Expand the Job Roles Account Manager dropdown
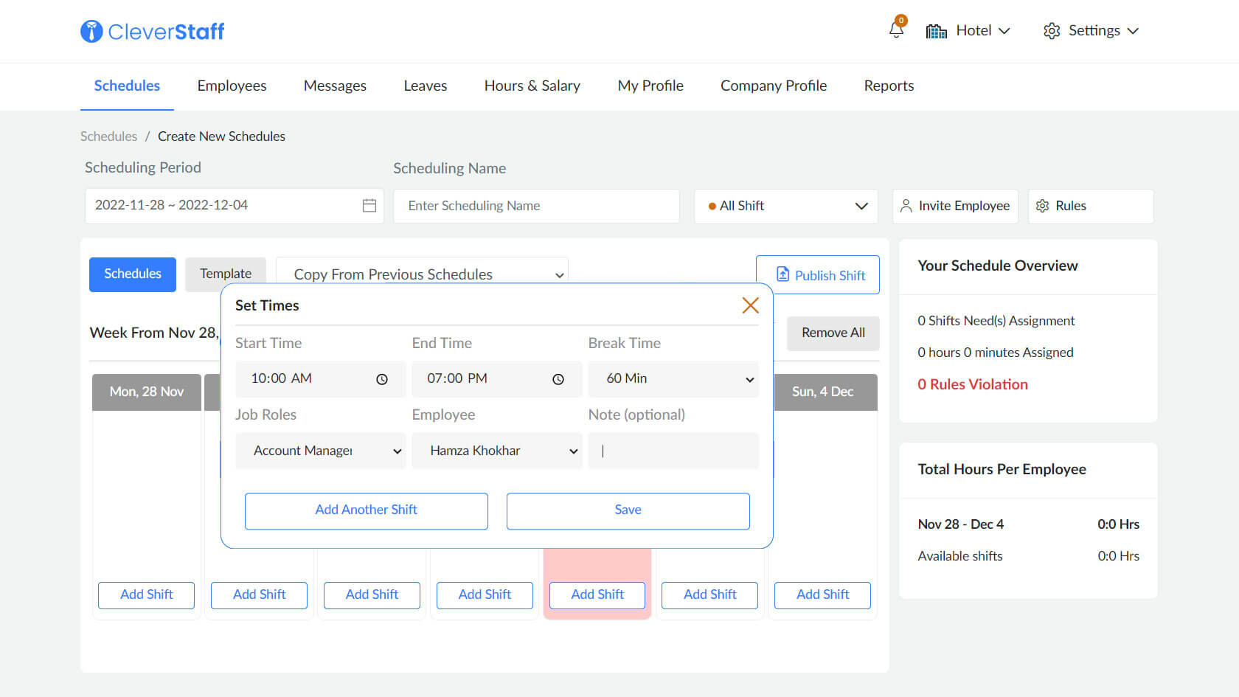 tap(320, 451)
